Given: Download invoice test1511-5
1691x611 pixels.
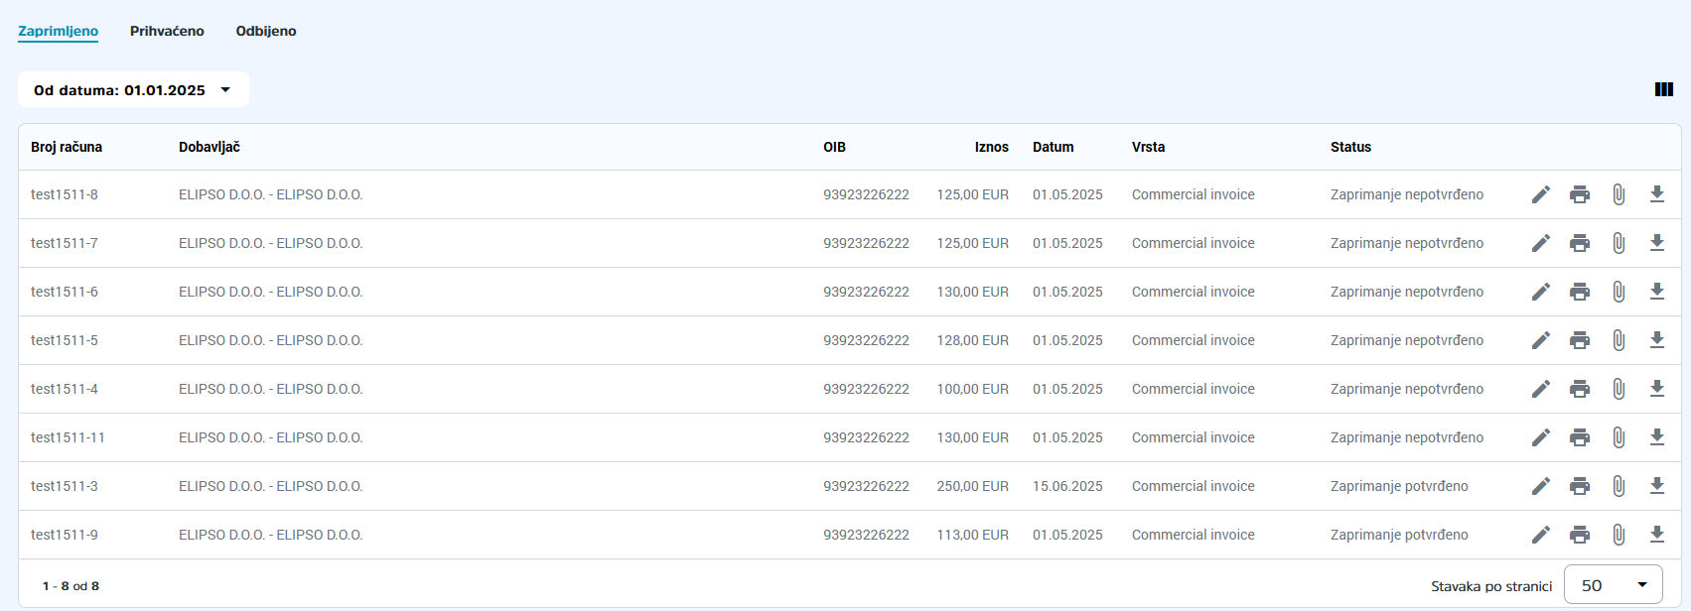Looking at the screenshot, I should point(1656,340).
